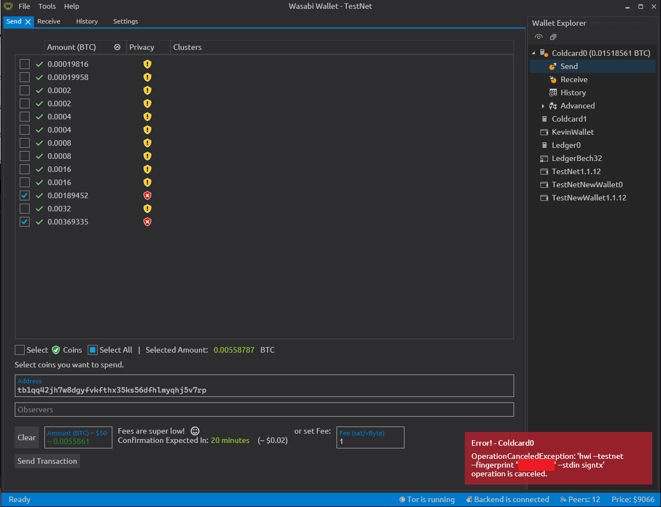Viewport: 661px width, 507px height.
Task: Click the Price: $9066 status text
Action: point(633,499)
